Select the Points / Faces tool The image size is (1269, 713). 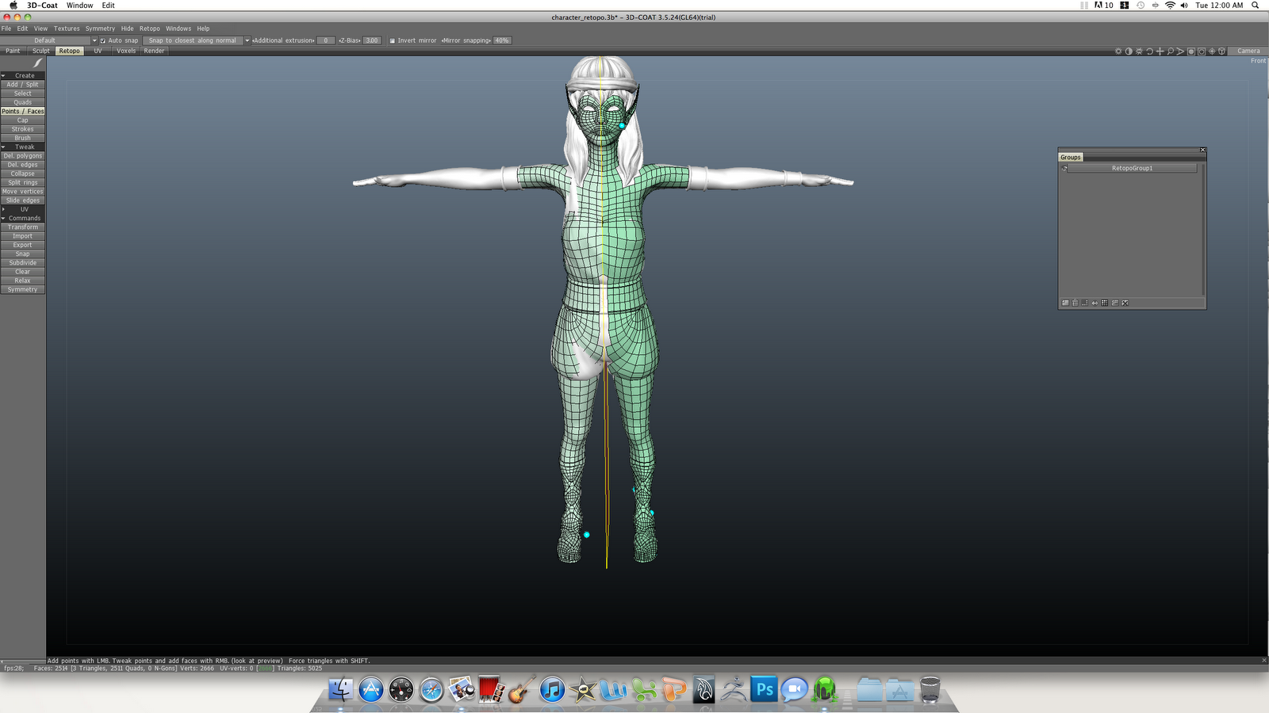point(22,111)
